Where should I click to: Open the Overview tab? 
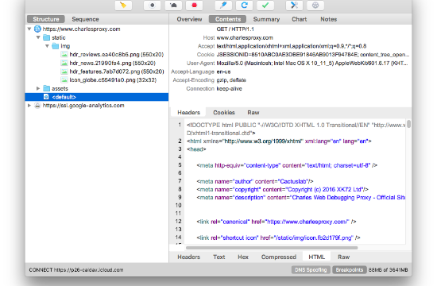(x=189, y=19)
